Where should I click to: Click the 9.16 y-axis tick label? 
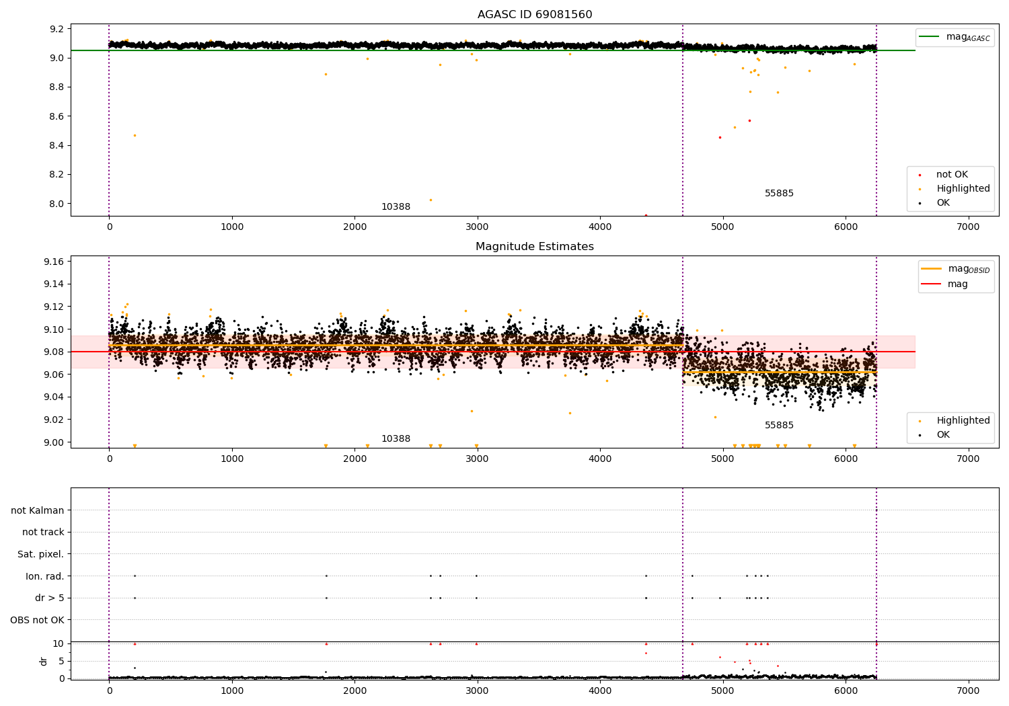(x=54, y=262)
